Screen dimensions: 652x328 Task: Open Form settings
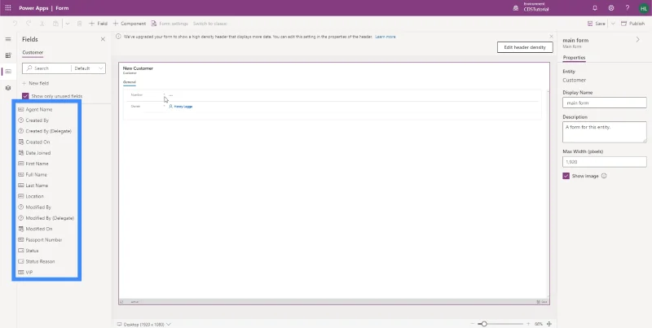coord(170,24)
